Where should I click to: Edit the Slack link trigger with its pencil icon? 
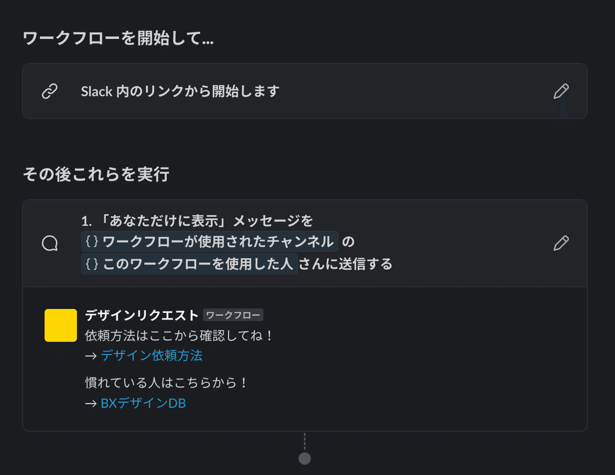[x=561, y=92]
